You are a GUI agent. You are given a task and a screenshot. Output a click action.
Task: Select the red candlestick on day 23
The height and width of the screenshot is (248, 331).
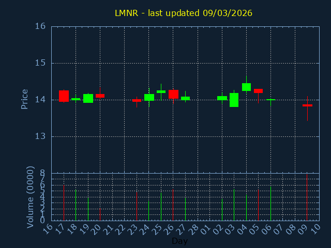tap(137, 100)
